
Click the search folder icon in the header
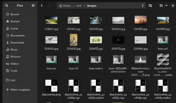[150, 6]
